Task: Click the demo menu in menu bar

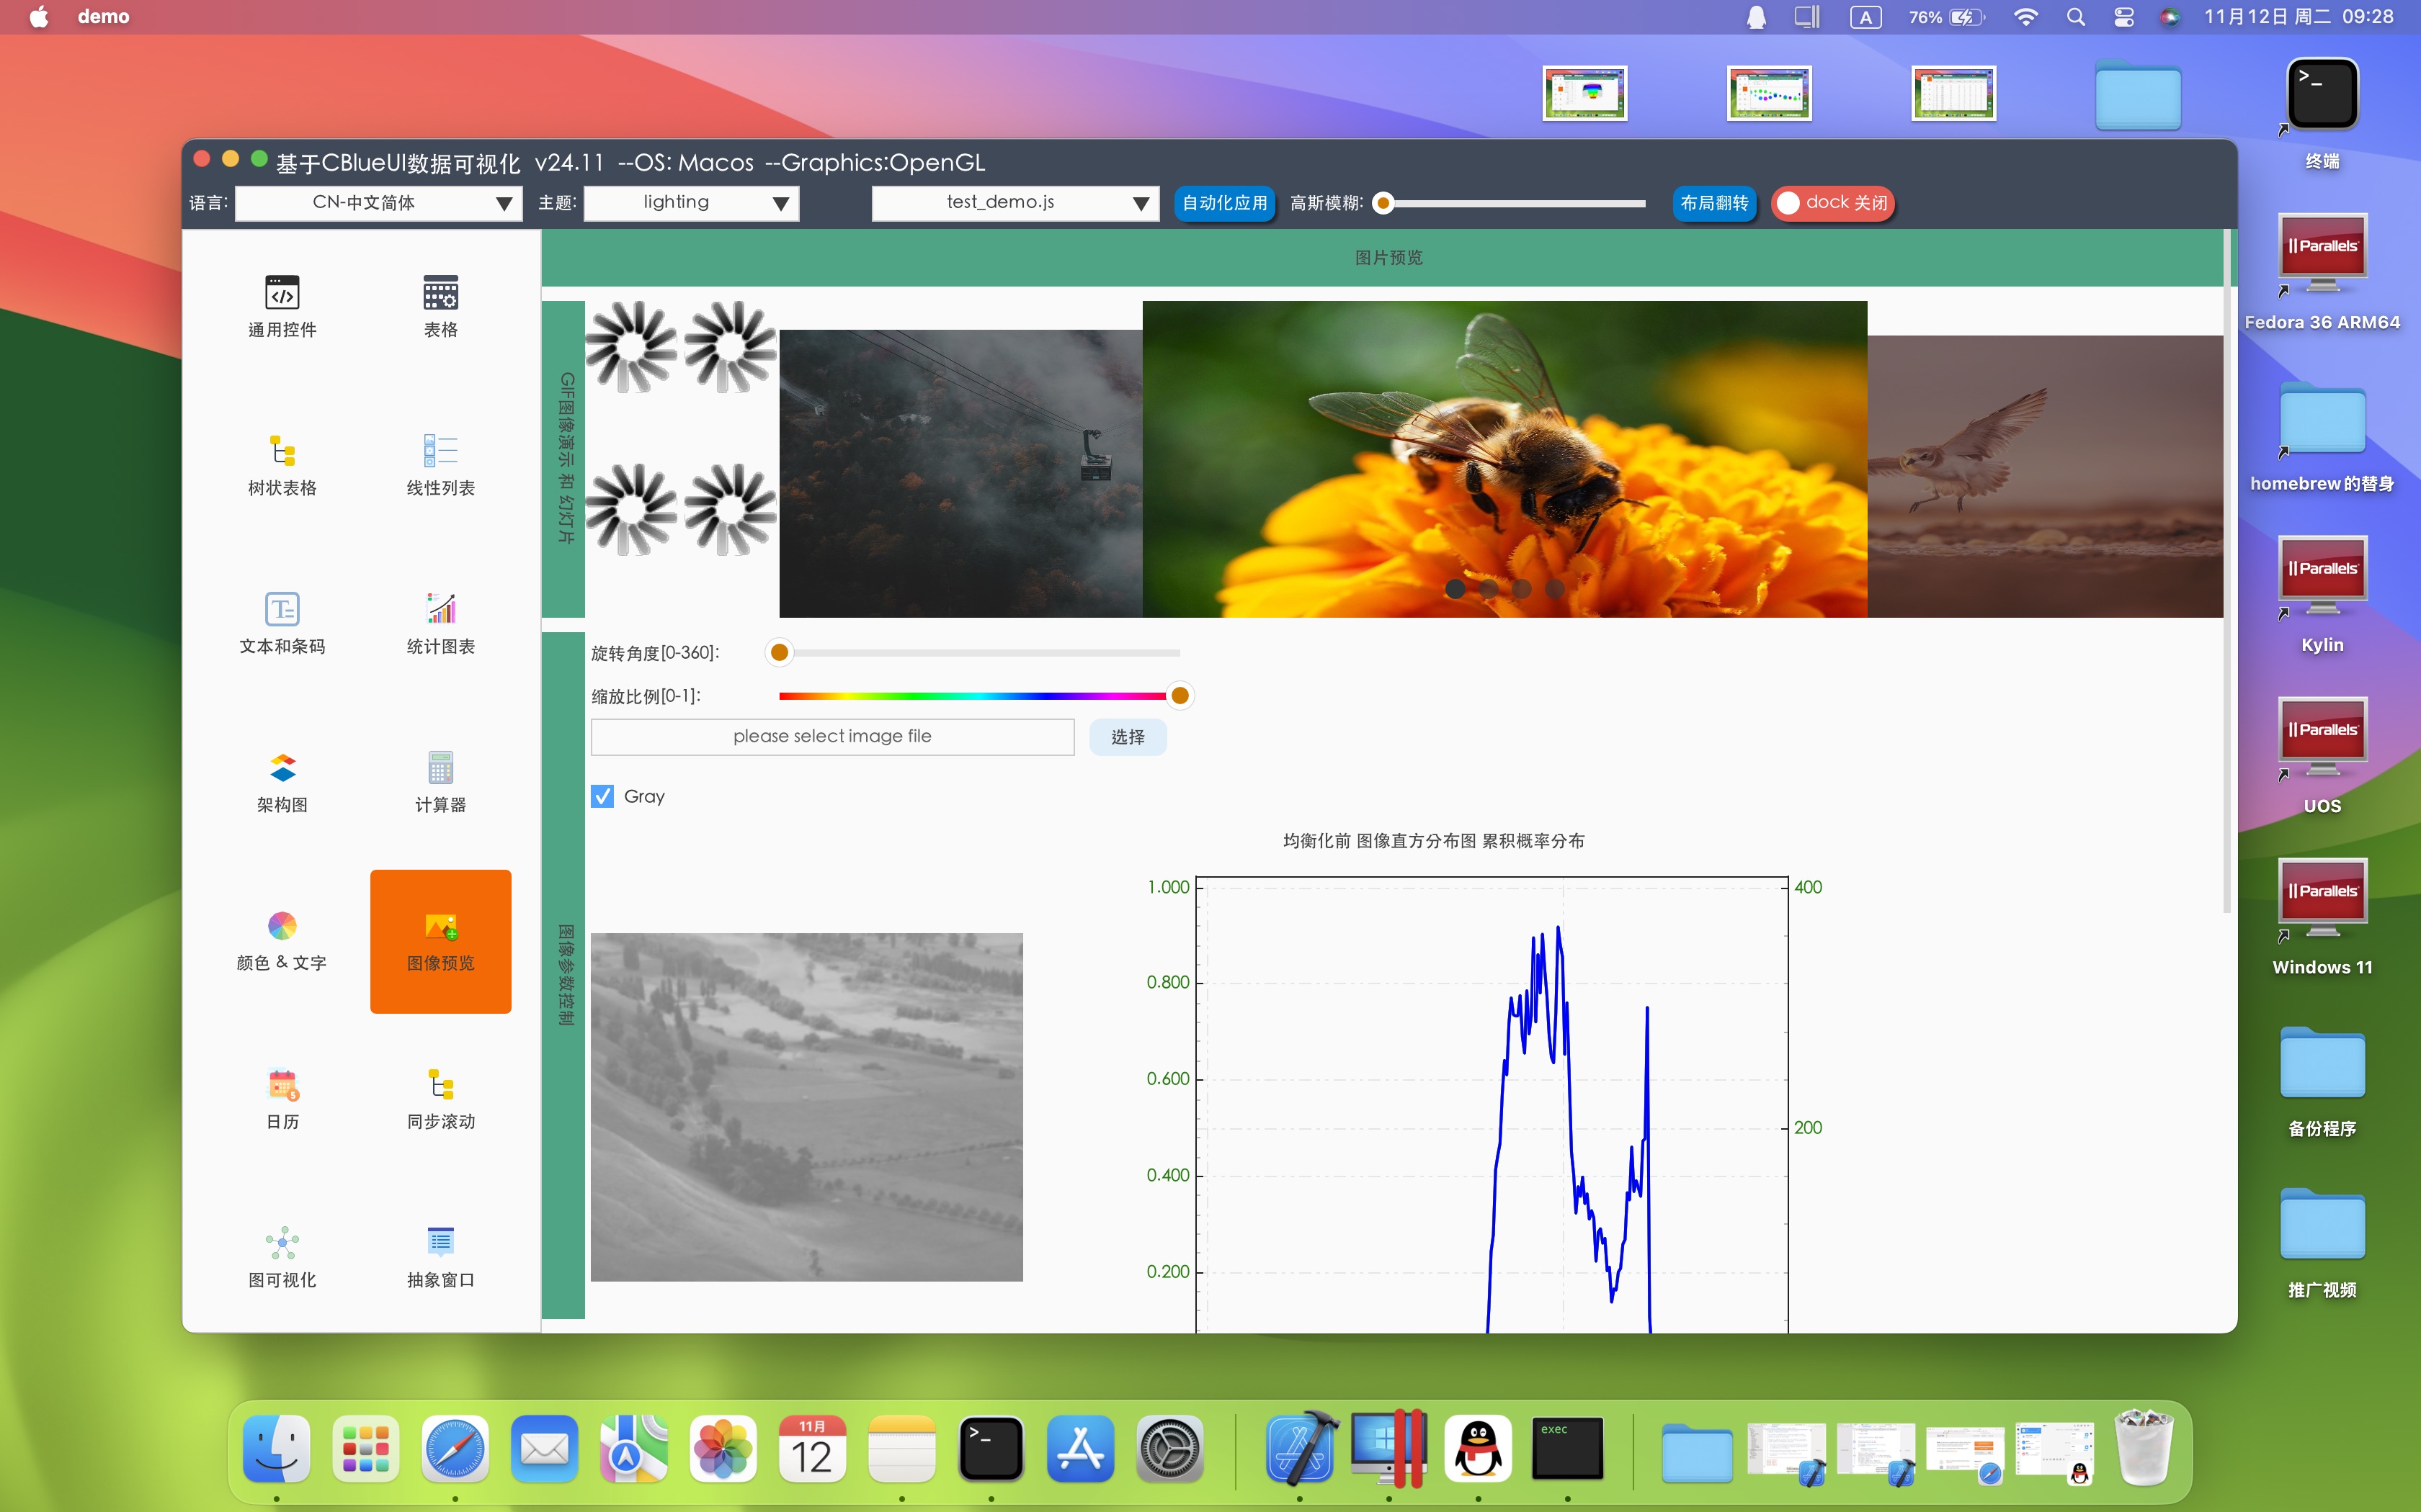Action: 103,17
